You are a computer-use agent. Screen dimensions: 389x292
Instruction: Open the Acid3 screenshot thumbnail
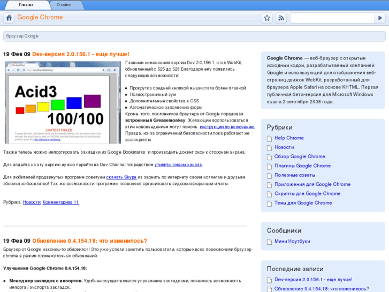click(63, 102)
